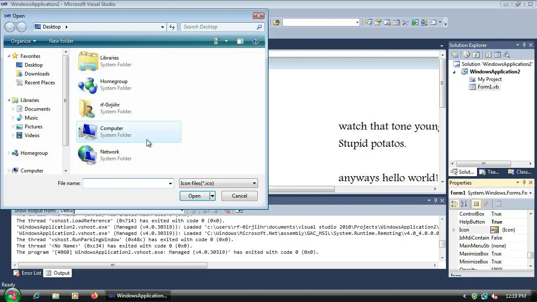Click the search magnifier in Search Desktop box
The image size is (537, 302).
259,27
